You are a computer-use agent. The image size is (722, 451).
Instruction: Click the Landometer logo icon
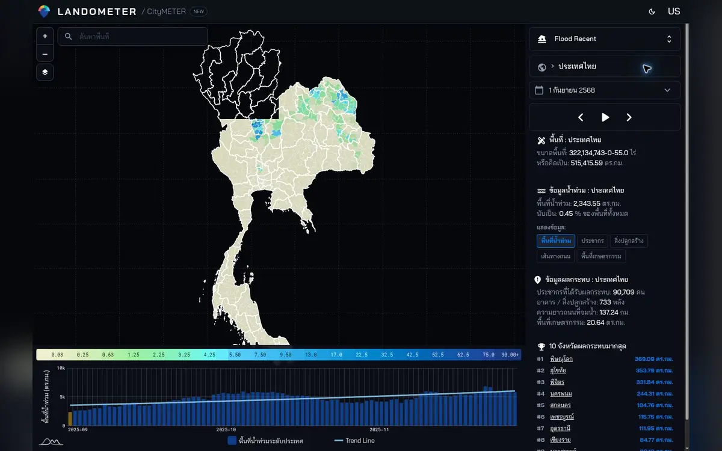[45, 11]
